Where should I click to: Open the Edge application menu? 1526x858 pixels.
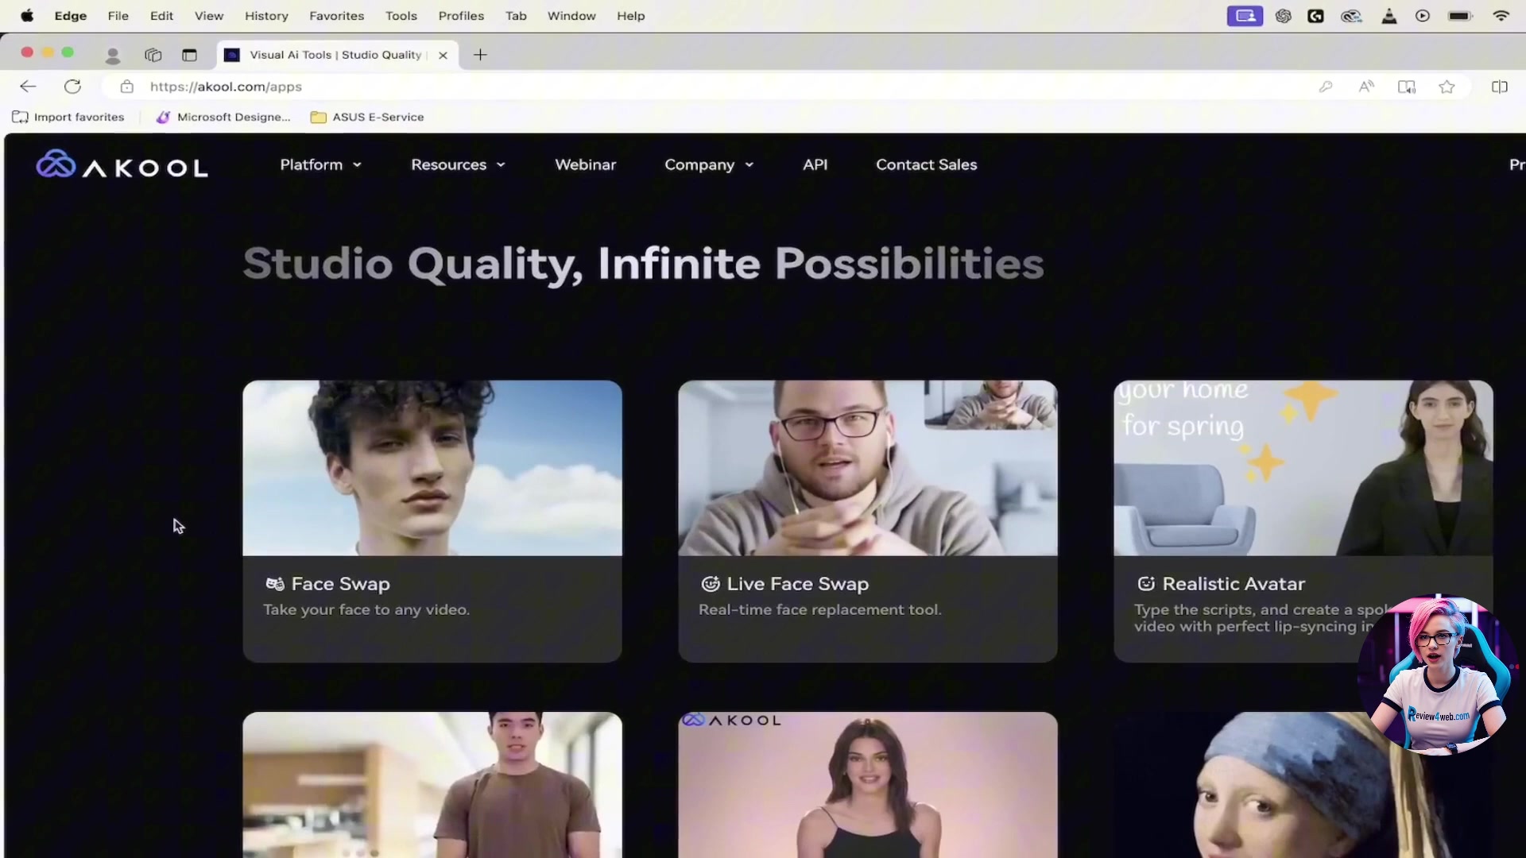[x=71, y=16]
